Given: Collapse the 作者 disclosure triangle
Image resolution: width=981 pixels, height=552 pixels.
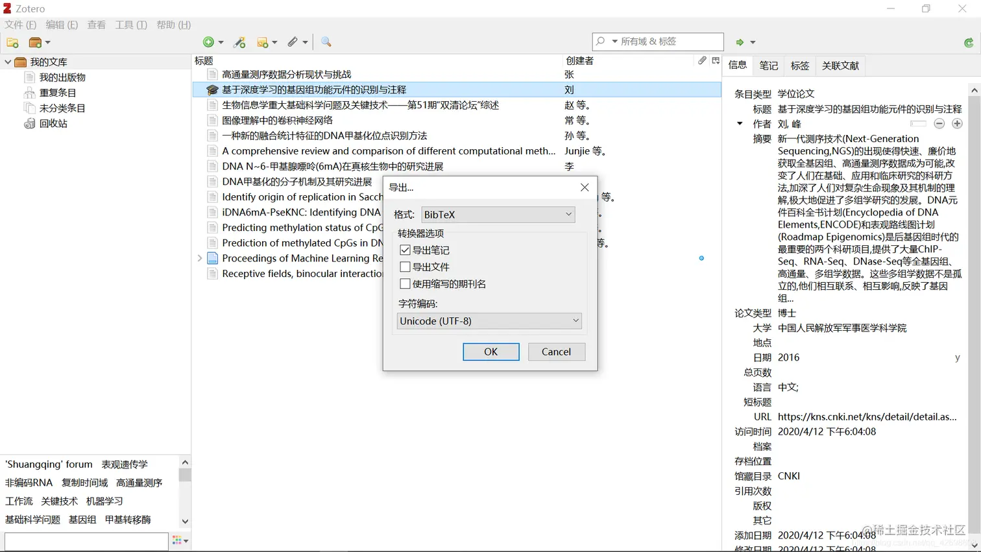Looking at the screenshot, I should pos(740,124).
